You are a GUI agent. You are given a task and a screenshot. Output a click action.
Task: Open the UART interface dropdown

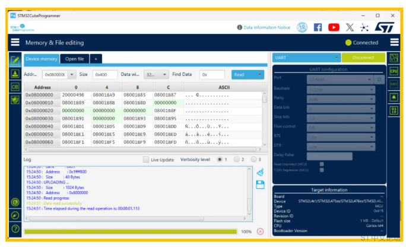[306, 58]
